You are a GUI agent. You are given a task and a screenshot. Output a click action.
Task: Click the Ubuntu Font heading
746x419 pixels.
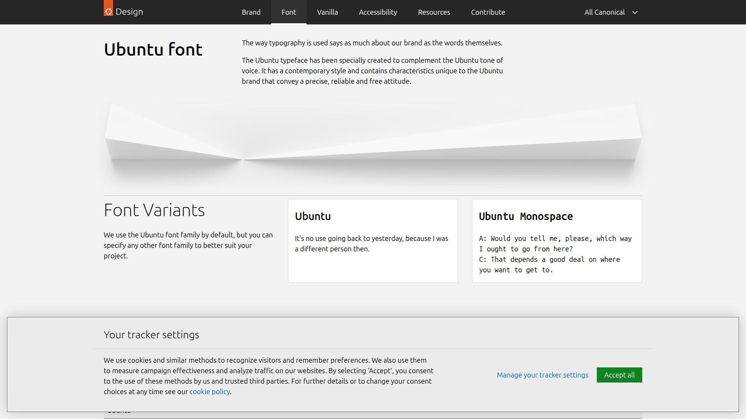pos(153,49)
